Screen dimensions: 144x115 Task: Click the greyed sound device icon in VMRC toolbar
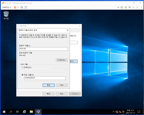tap(137, 7)
